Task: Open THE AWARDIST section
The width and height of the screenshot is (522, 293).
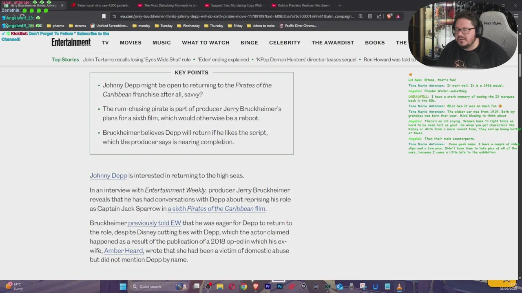Action: pyautogui.click(x=333, y=43)
